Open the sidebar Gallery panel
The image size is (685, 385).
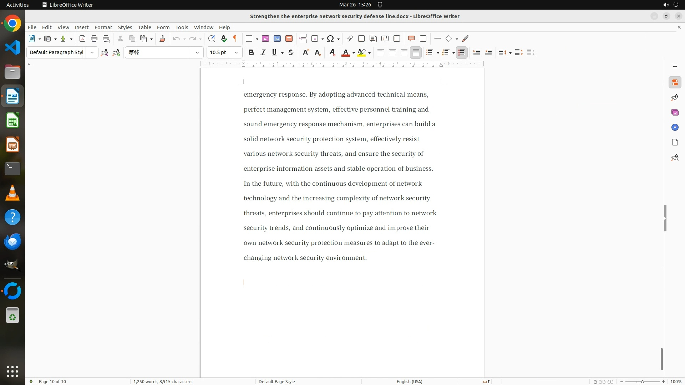675,112
